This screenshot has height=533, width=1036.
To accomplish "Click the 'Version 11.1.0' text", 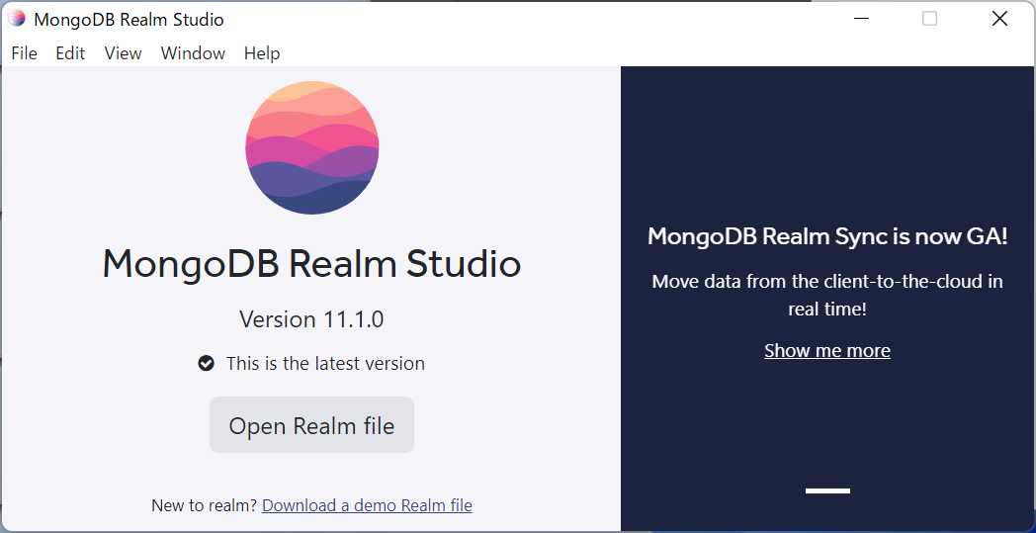I will [x=311, y=319].
